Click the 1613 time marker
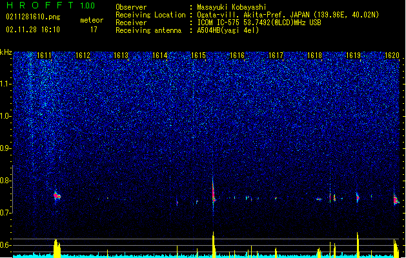Screen dimensions: 406x258 (x=121, y=55)
